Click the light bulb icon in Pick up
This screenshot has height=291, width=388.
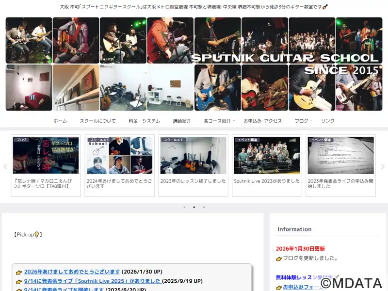37,234
